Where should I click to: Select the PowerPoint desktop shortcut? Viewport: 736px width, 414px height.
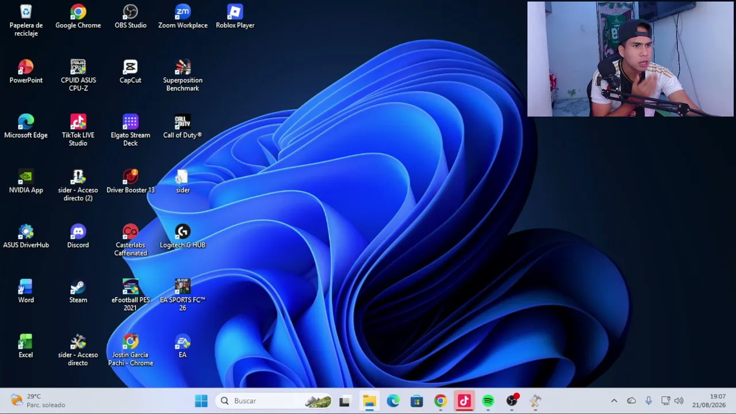[26, 71]
